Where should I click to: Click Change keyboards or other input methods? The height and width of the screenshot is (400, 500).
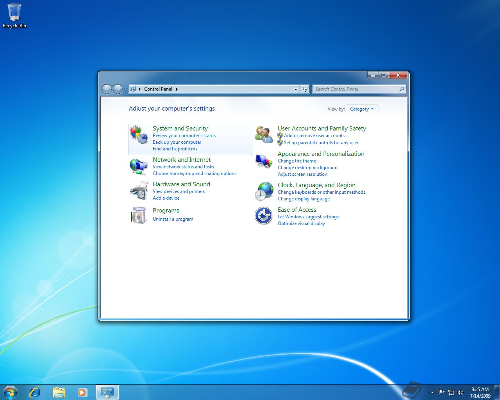pos(321,192)
